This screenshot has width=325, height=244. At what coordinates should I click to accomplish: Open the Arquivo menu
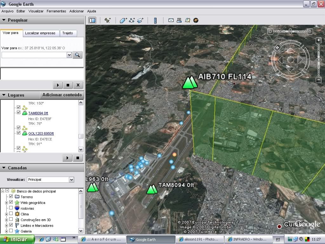8,11
